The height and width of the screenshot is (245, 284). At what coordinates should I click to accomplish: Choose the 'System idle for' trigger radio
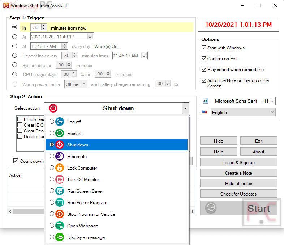[15, 65]
